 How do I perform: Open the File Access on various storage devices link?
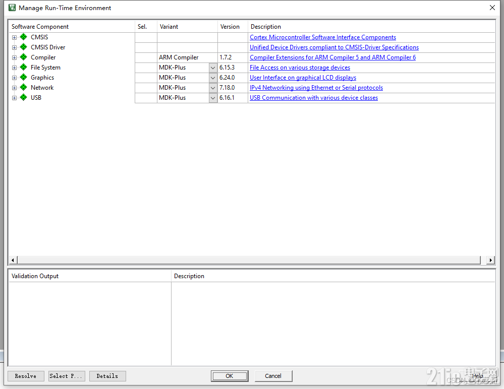[300, 68]
